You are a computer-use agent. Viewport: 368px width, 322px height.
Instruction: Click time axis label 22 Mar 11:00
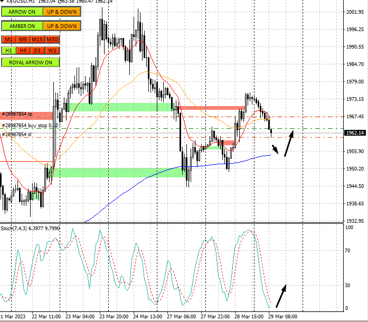tap(46, 316)
